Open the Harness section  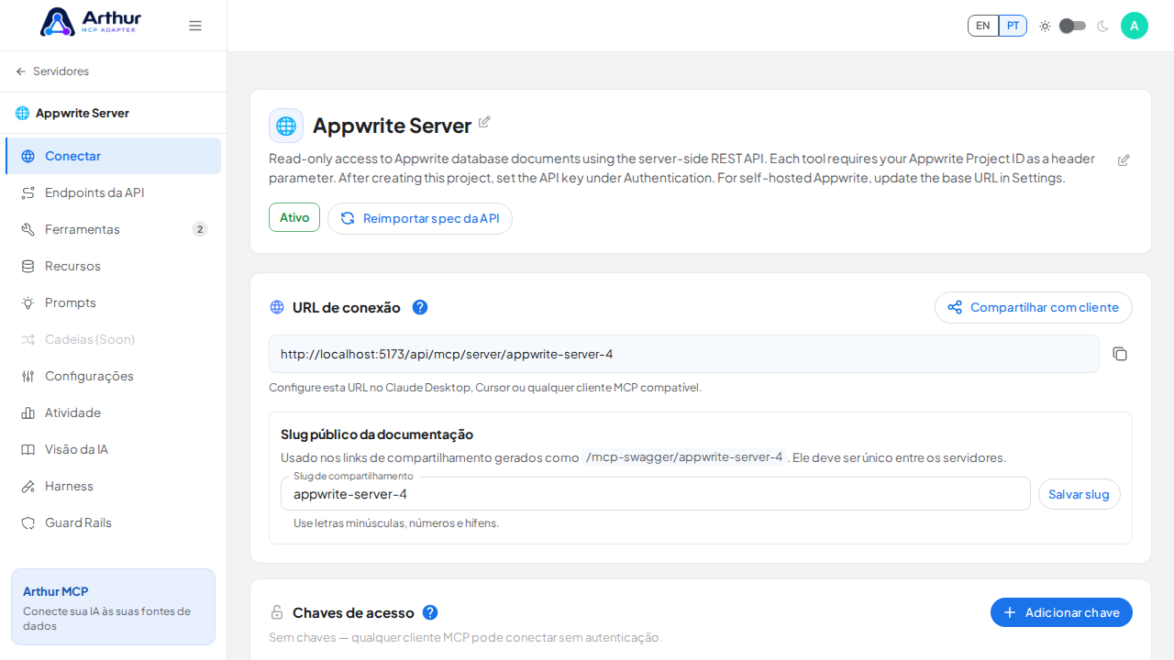click(113, 486)
